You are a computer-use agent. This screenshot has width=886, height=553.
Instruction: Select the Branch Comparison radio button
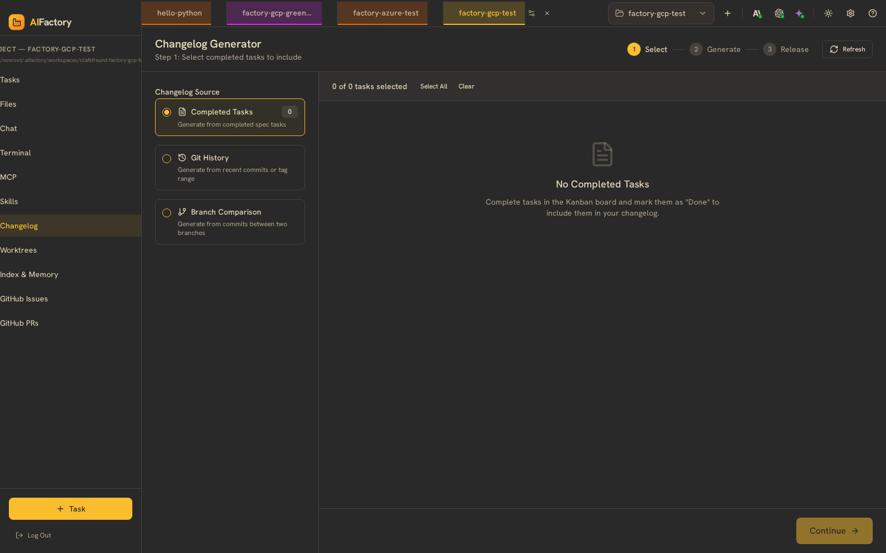pyautogui.click(x=167, y=213)
